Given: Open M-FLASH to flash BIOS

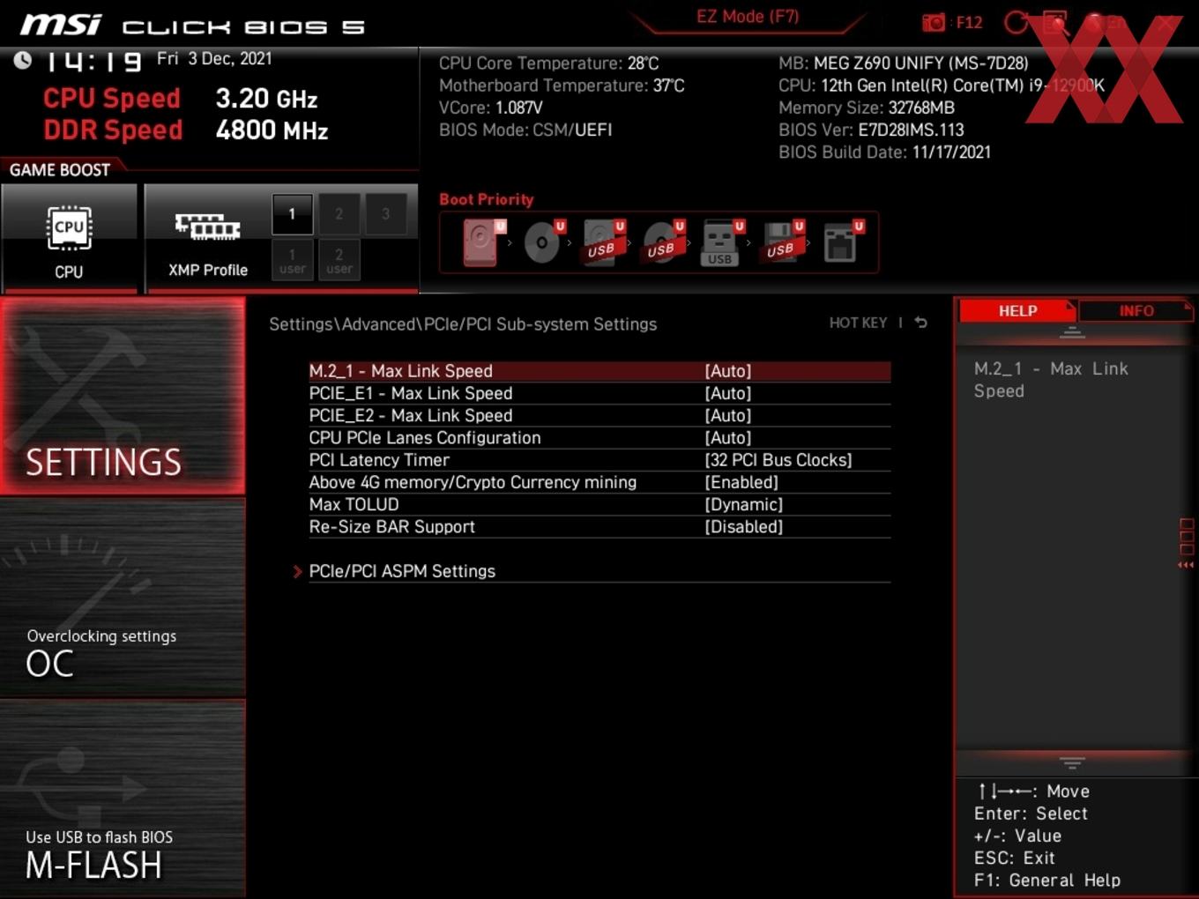Looking at the screenshot, I should point(123,799).
